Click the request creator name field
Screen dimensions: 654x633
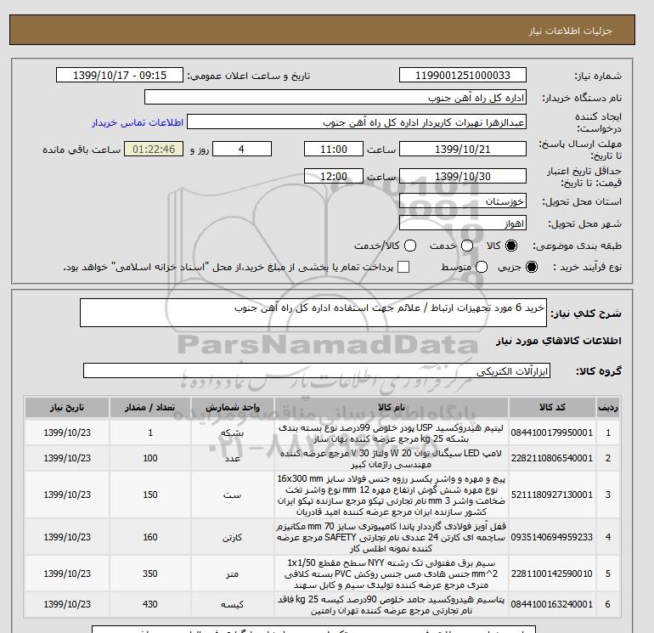coord(357,122)
